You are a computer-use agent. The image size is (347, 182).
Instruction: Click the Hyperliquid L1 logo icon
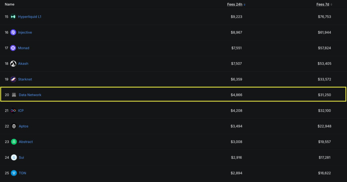[x=13, y=17]
